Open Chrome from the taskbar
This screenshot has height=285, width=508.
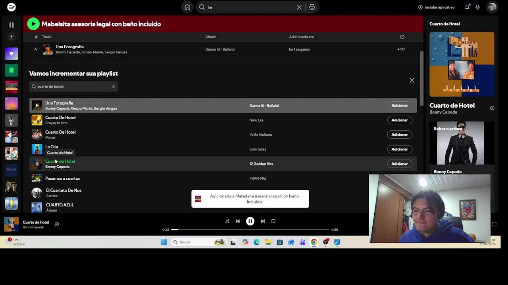[314, 242]
